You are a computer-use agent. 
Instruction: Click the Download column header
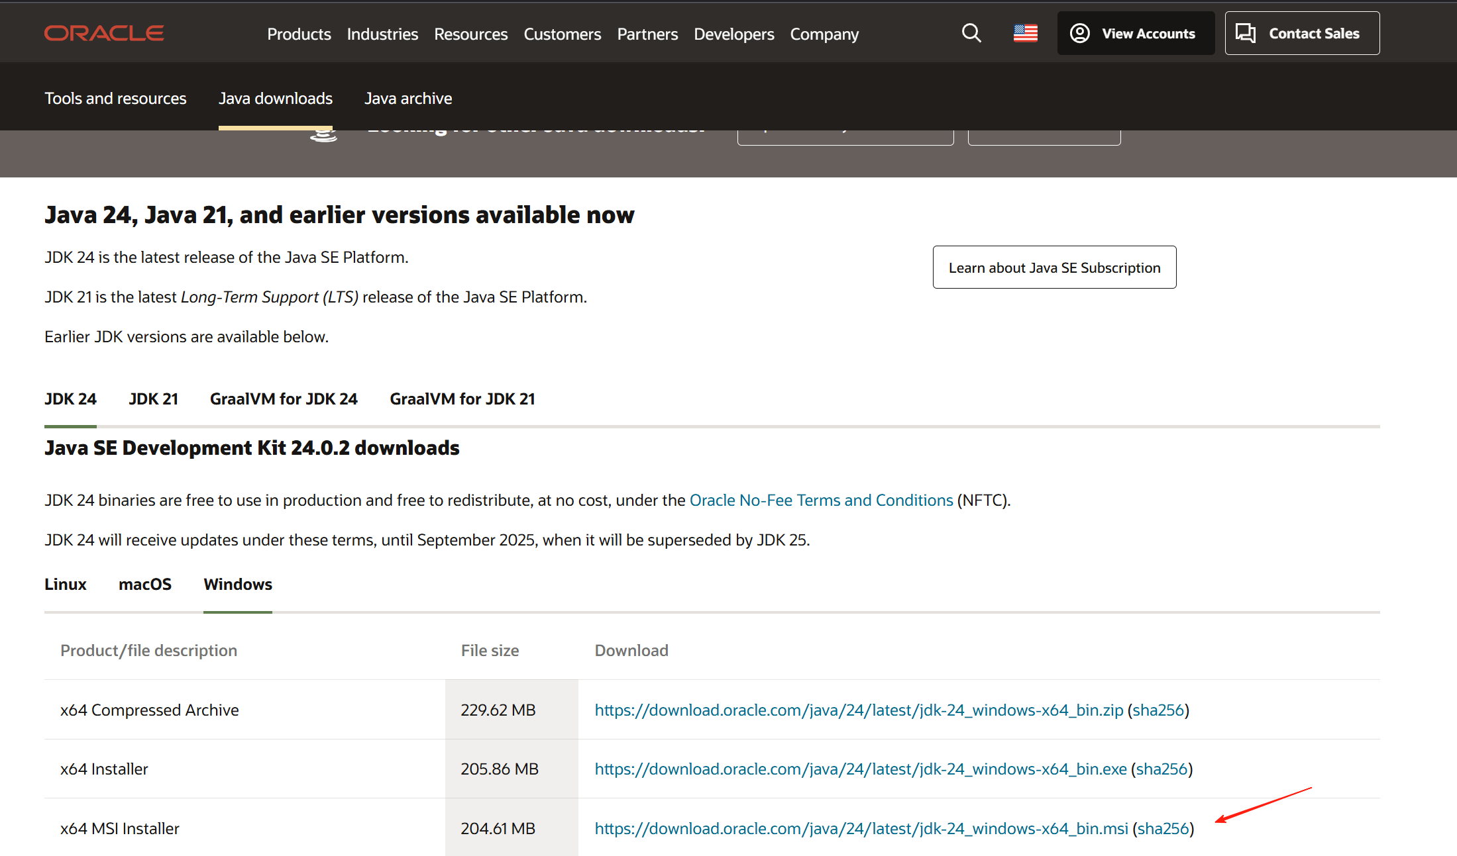pos(631,650)
